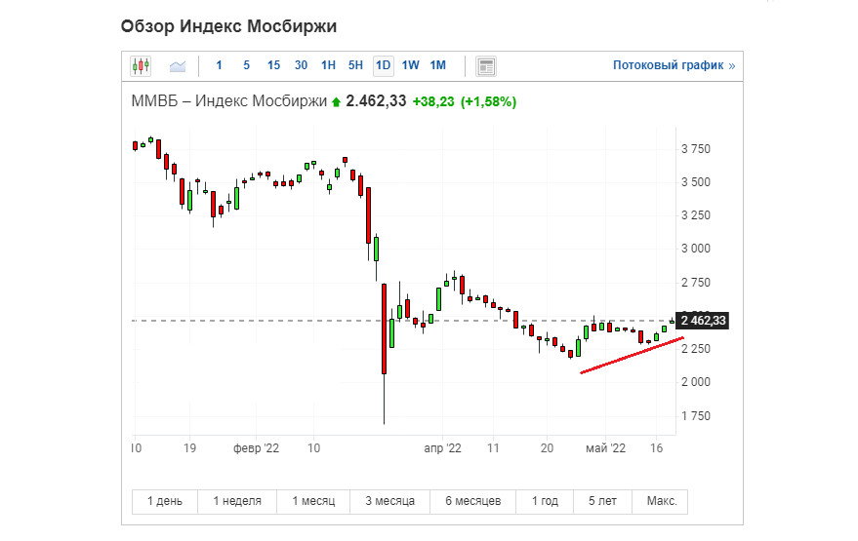Viewport: 858px width, 541px height.
Task: Choose the 3 месяца range
Action: (390, 501)
